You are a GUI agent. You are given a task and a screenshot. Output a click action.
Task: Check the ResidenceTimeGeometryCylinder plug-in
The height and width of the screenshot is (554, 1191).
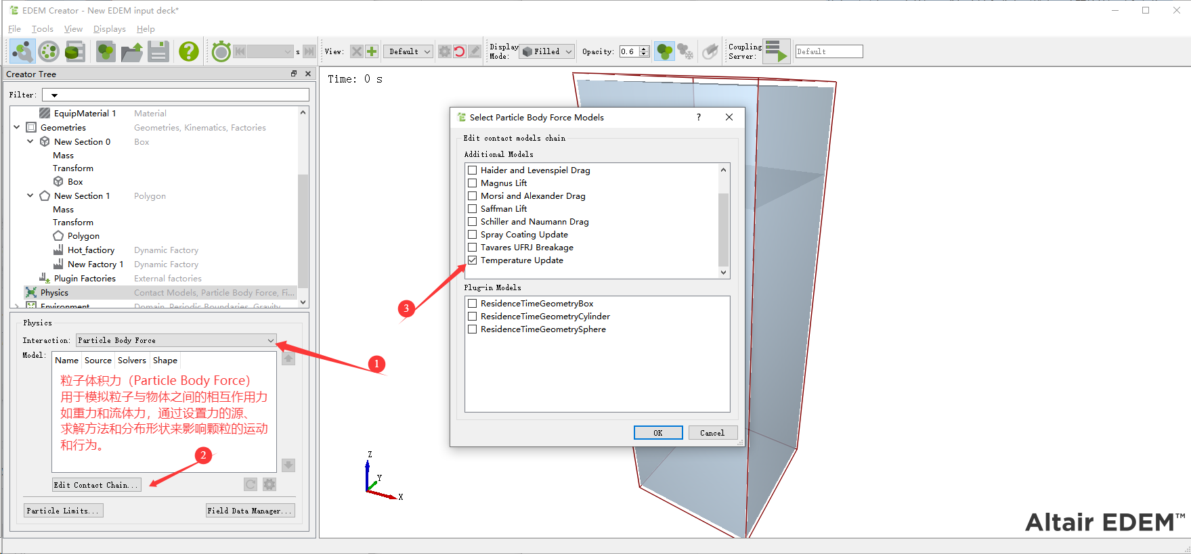coord(473,317)
